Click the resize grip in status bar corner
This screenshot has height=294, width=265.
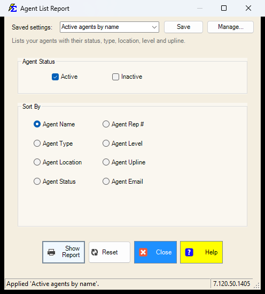[x=256, y=285]
